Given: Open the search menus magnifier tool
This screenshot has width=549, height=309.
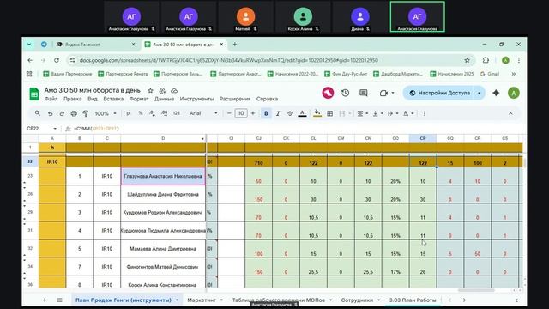Looking at the screenshot, I should coord(38,113).
